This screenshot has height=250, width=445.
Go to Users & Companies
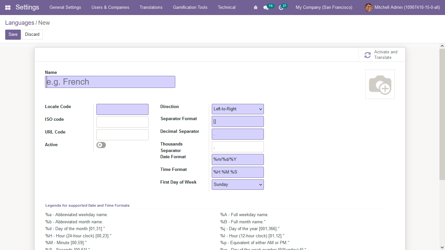click(110, 7)
